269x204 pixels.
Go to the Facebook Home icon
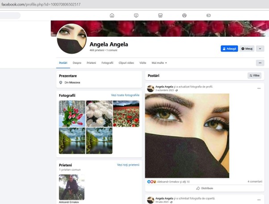coord(112,15)
